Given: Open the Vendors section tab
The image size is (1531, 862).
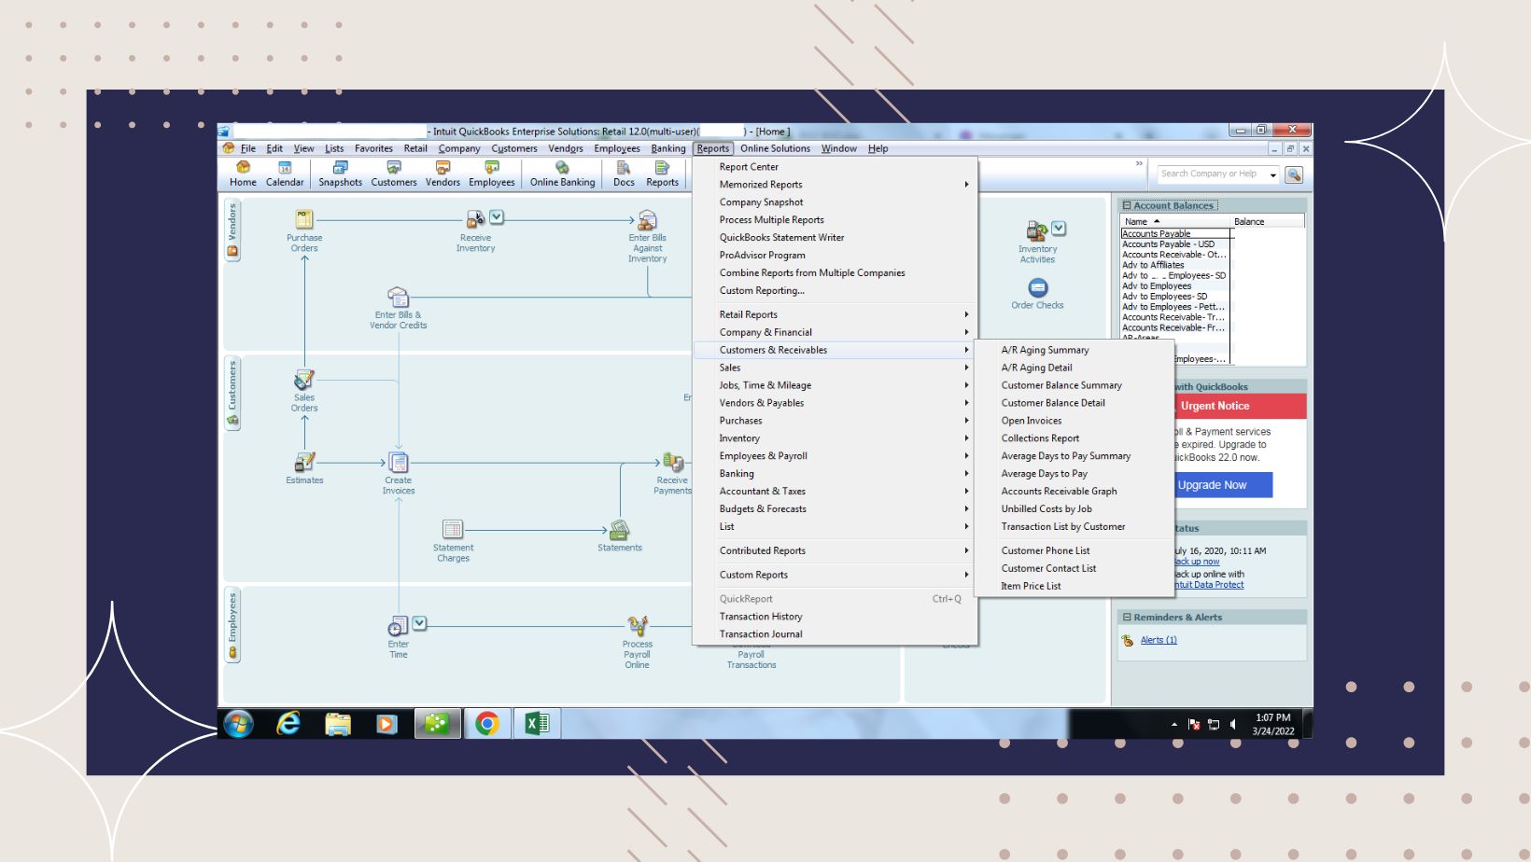Looking at the screenshot, I should point(232,230).
